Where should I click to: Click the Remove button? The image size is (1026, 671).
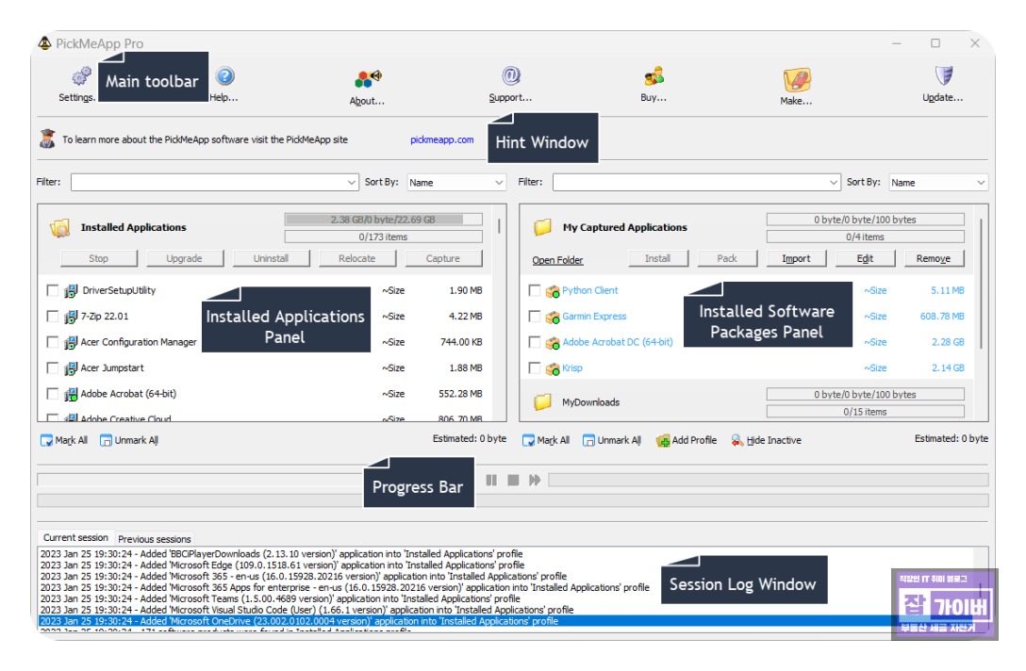click(x=934, y=258)
